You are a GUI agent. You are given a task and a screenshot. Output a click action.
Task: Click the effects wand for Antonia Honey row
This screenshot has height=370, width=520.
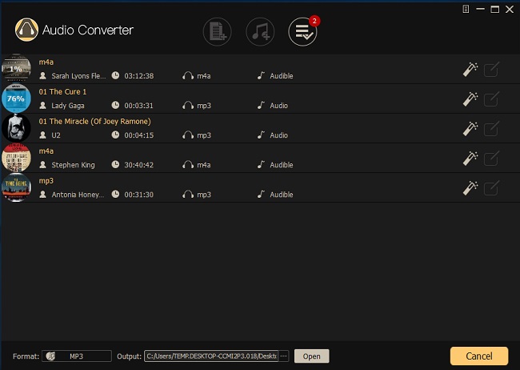click(470, 188)
